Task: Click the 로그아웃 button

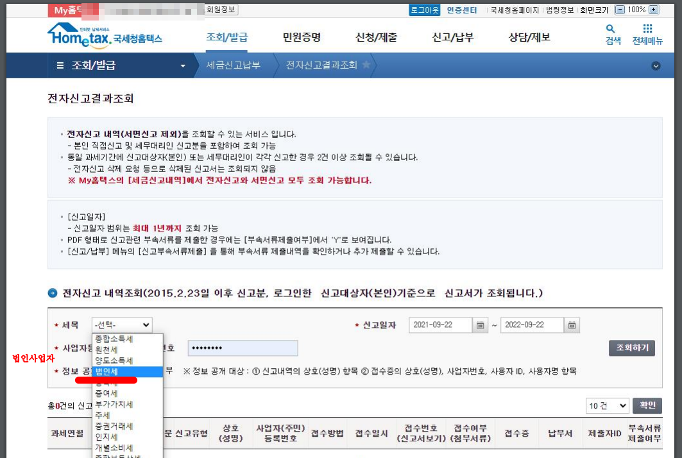Action: click(425, 10)
